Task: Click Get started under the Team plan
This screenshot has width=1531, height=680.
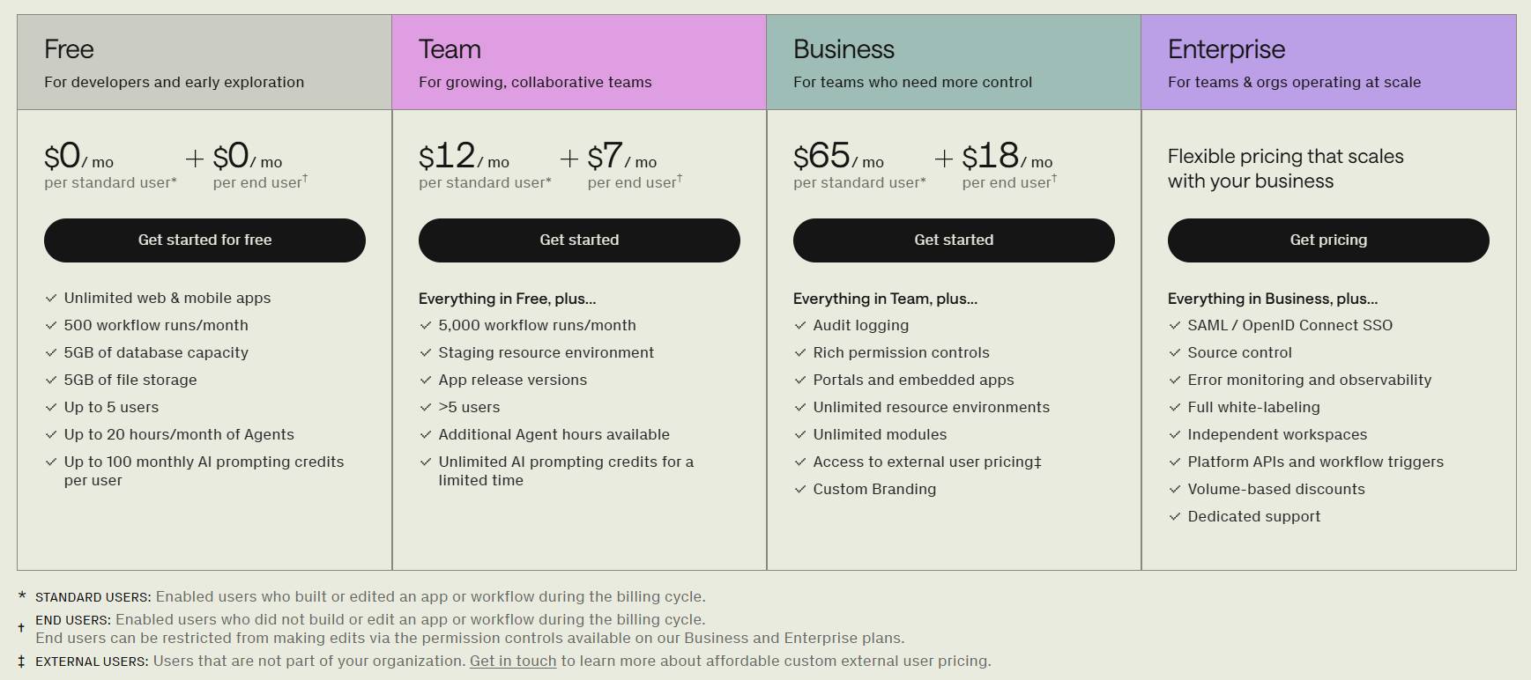Action: click(579, 240)
